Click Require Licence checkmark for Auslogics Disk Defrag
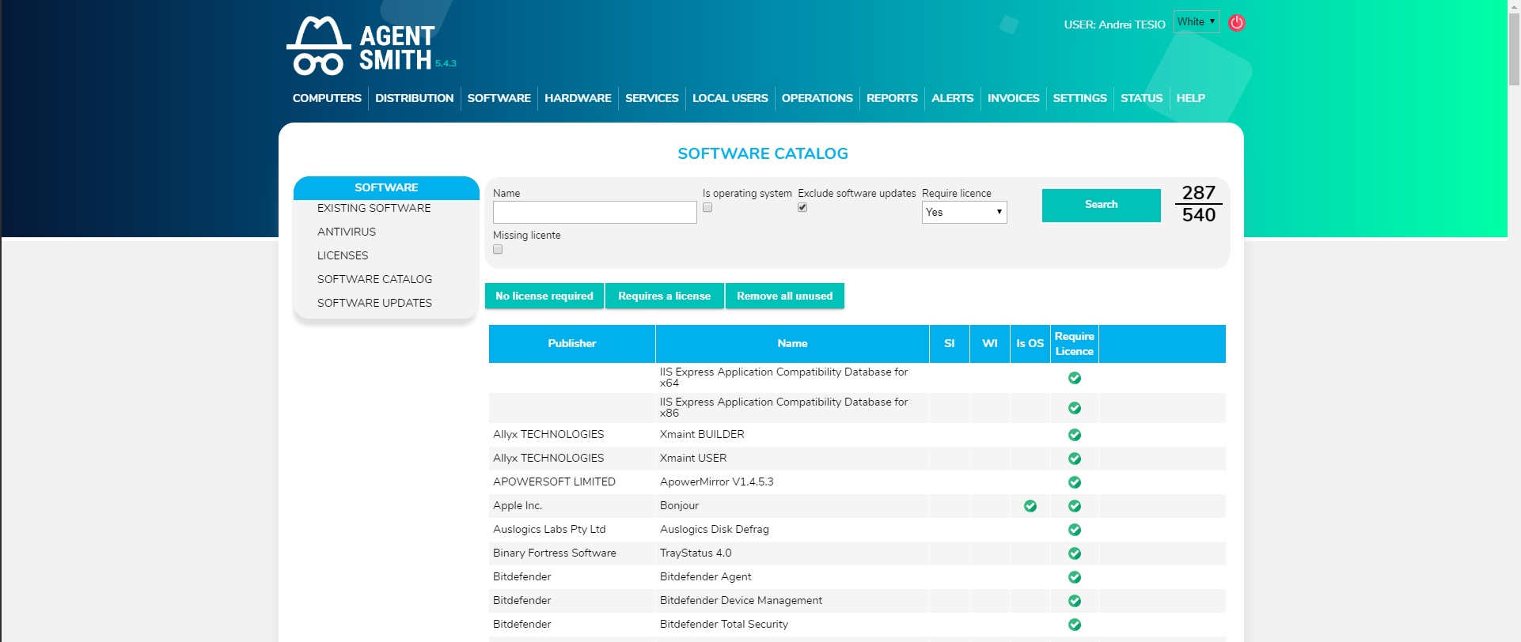This screenshot has height=642, width=1521. click(x=1074, y=530)
